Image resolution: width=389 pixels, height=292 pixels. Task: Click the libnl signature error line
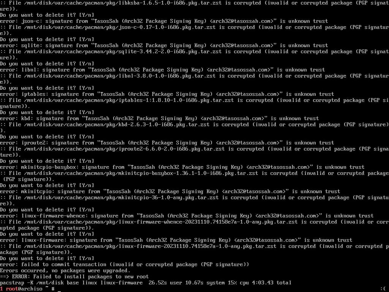[x=162, y=70]
